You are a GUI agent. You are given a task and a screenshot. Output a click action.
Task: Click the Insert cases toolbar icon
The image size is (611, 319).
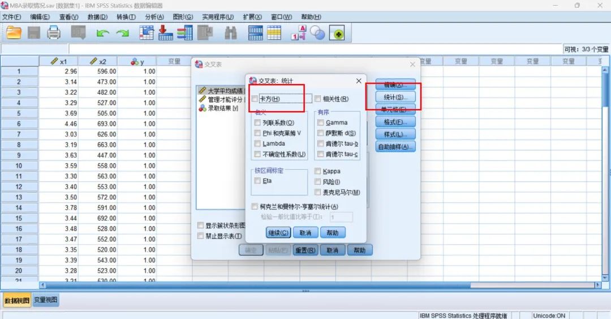click(255, 33)
